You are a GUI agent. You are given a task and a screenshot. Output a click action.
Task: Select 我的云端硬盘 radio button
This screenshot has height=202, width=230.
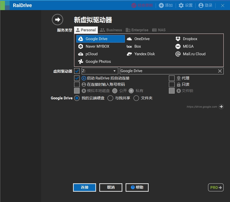[77, 98]
